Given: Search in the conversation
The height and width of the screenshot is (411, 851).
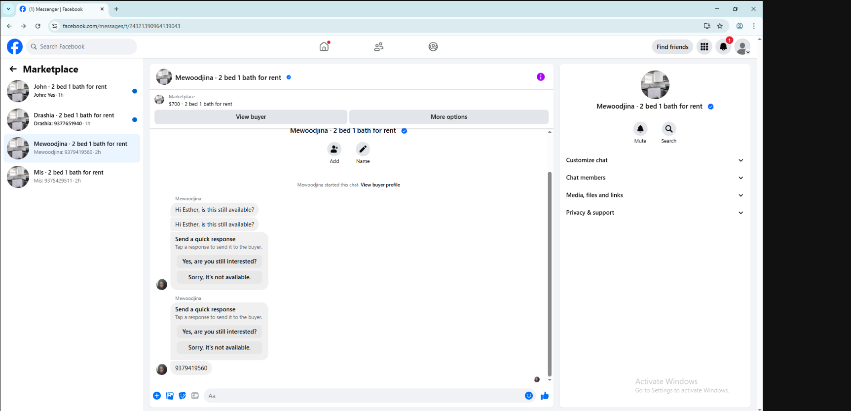Looking at the screenshot, I should point(669,129).
